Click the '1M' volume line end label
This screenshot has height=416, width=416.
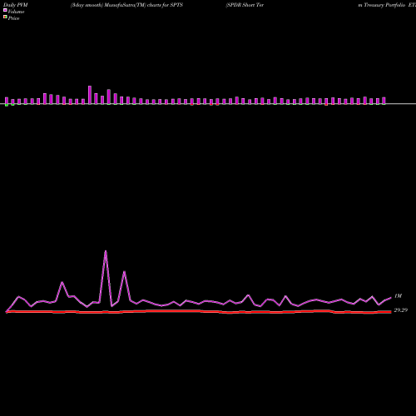398,296
